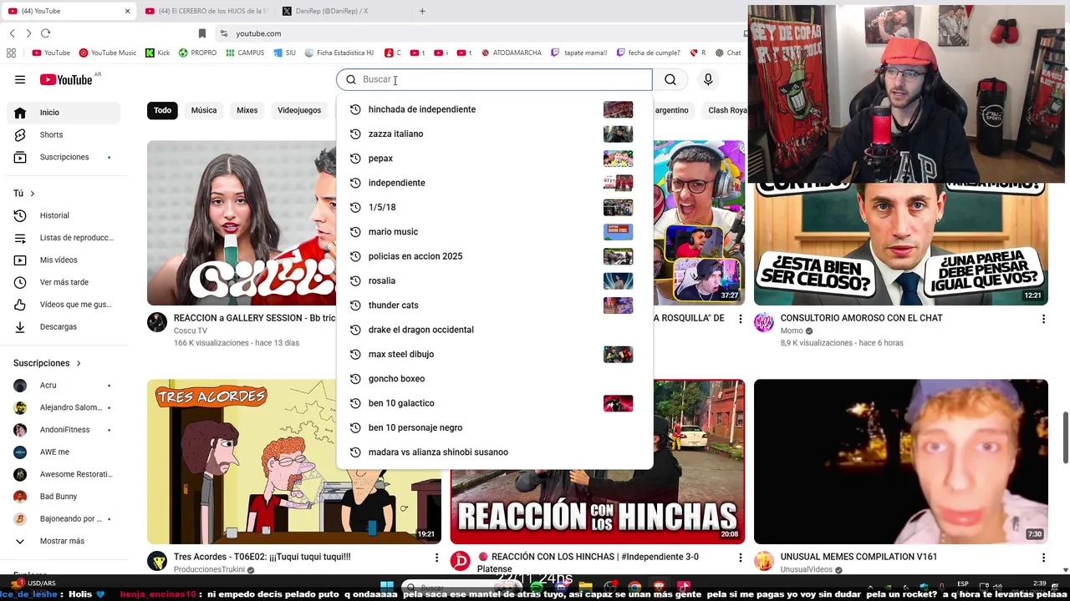
Task: Open Windows Start button
Action: 387,587
